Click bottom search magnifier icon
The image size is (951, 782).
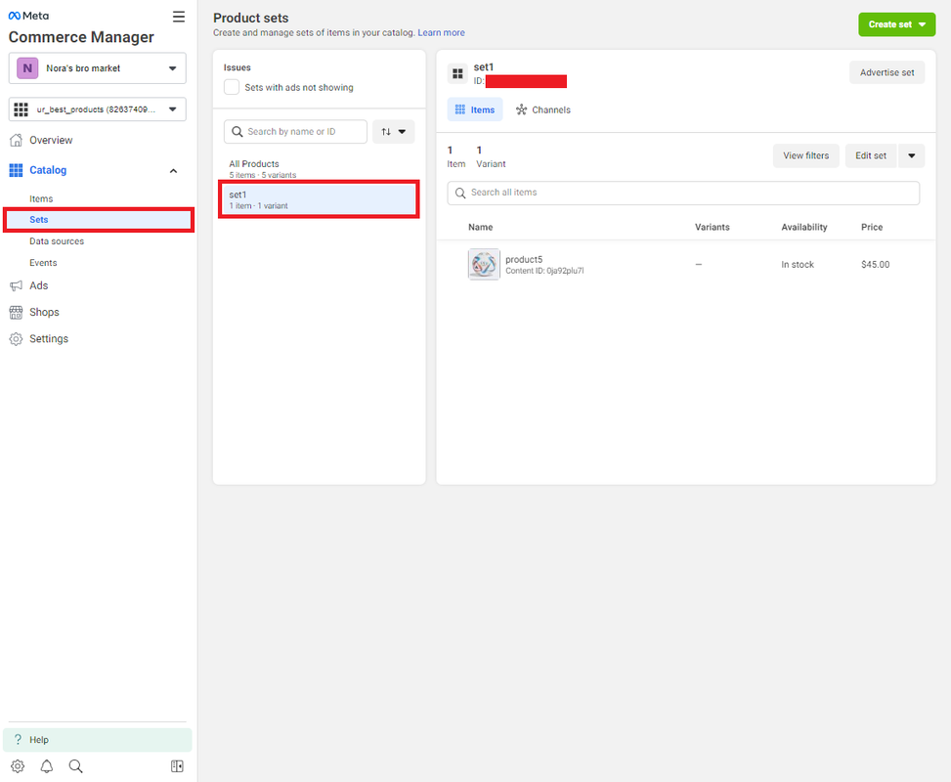point(76,766)
